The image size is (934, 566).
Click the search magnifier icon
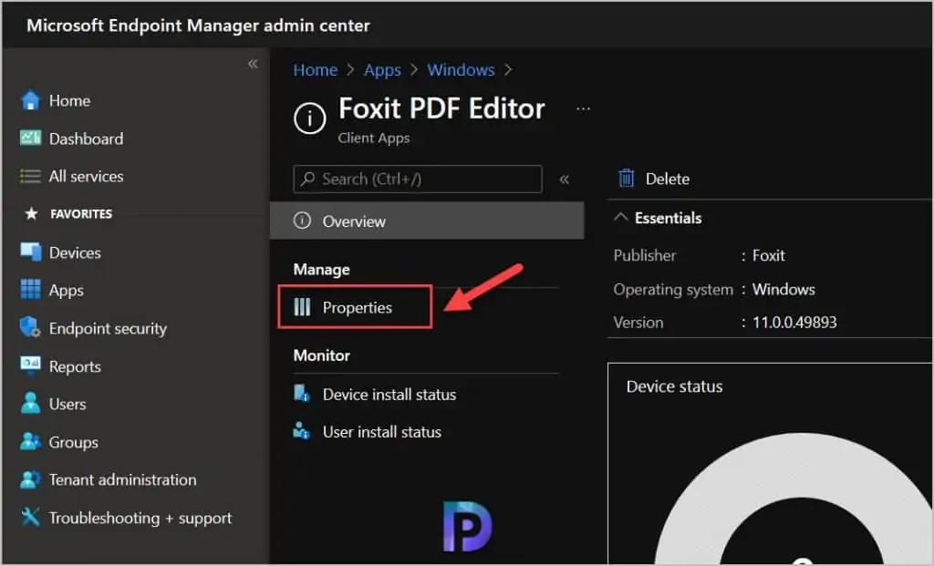point(308,179)
